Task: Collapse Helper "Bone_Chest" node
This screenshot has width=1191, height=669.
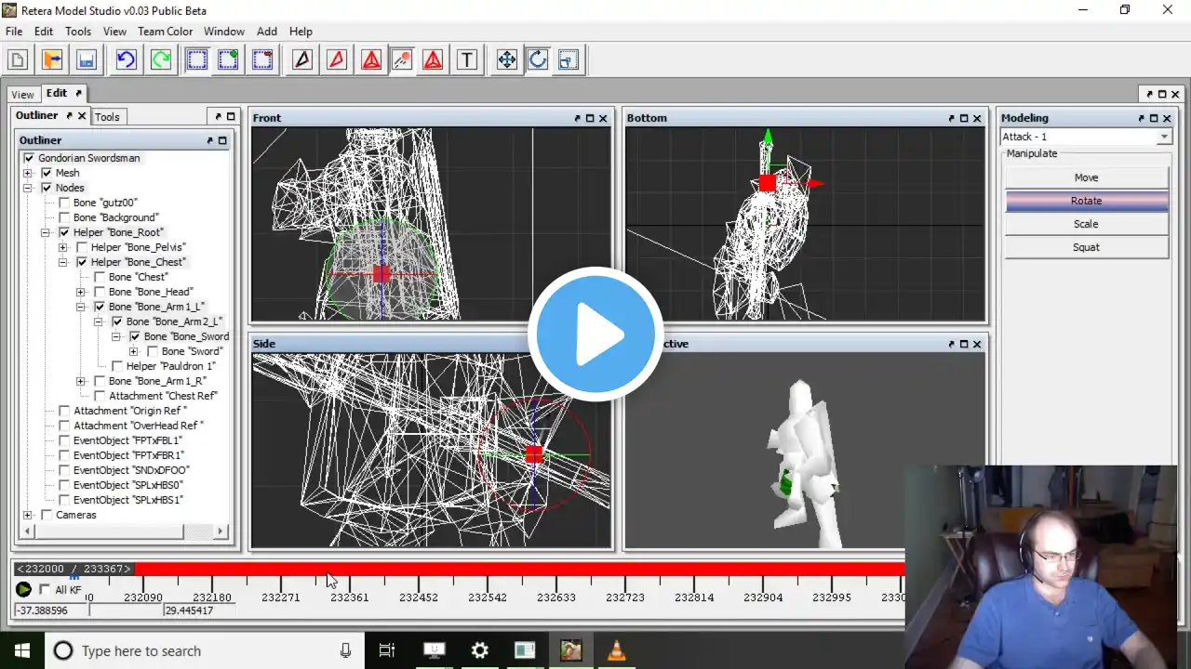Action: point(62,262)
